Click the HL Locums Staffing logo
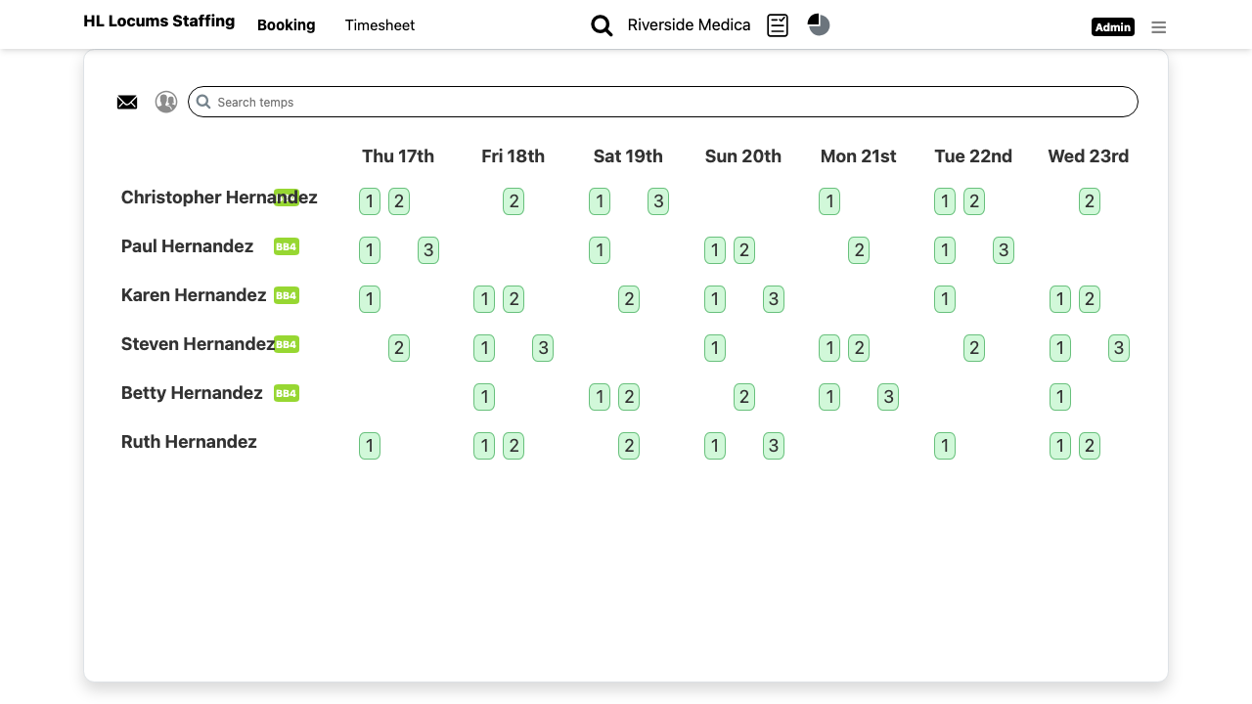1252x704 pixels. coord(159,21)
